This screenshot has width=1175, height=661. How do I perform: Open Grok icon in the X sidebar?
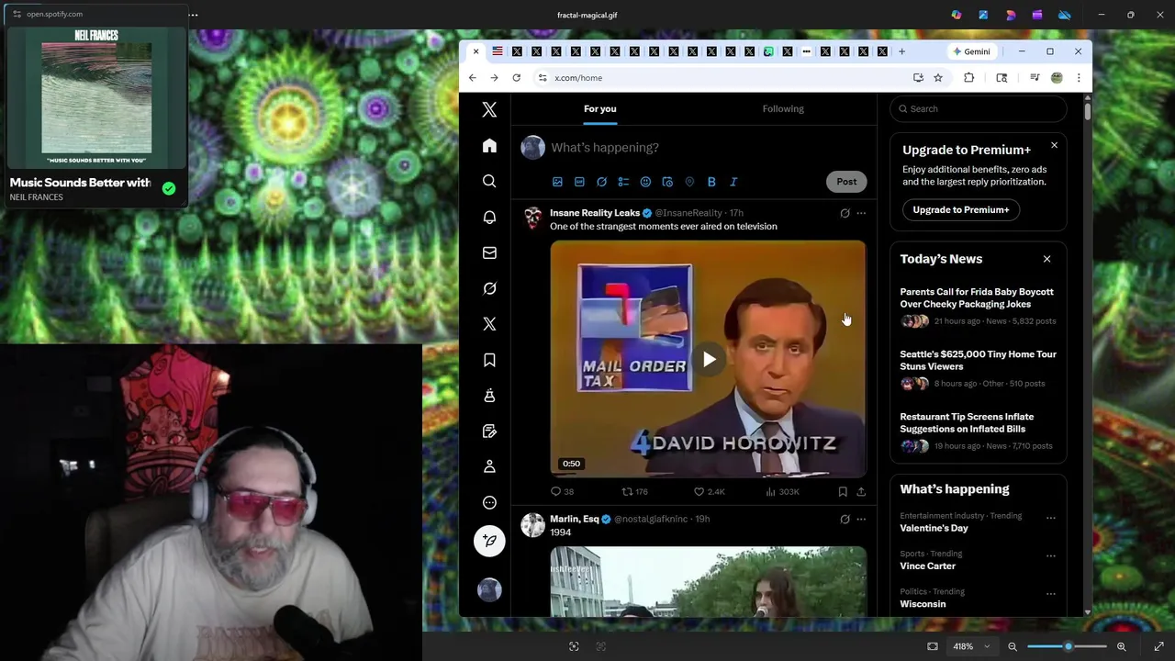pos(489,288)
